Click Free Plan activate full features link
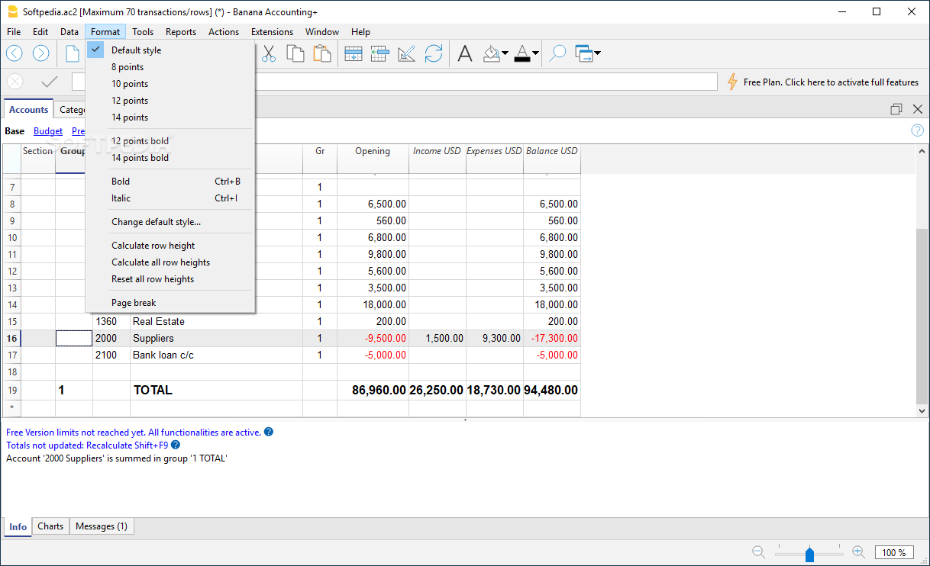 (x=831, y=82)
